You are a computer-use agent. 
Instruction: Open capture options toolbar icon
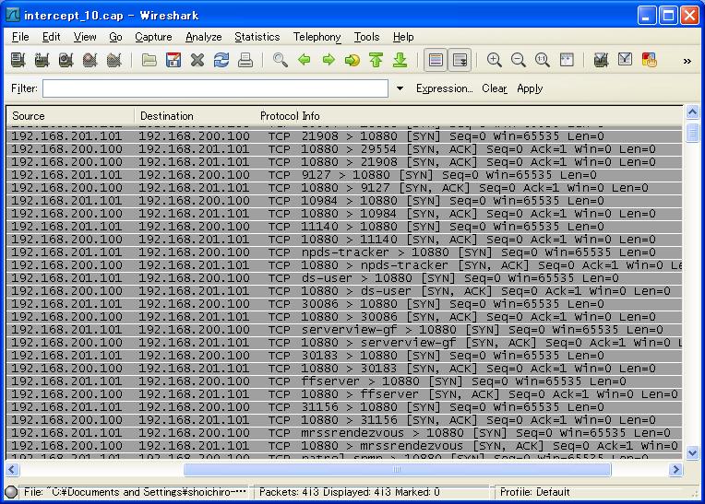click(x=42, y=60)
